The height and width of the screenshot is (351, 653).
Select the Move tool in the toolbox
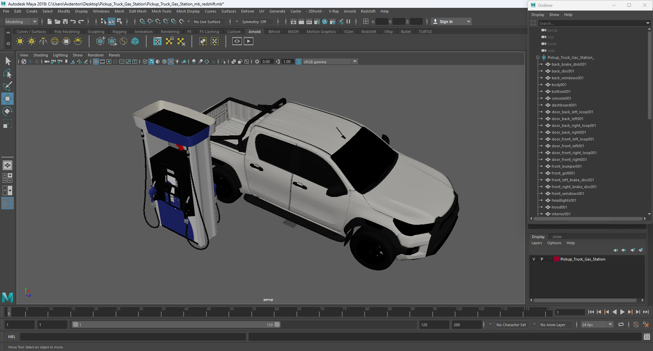[x=7, y=99]
